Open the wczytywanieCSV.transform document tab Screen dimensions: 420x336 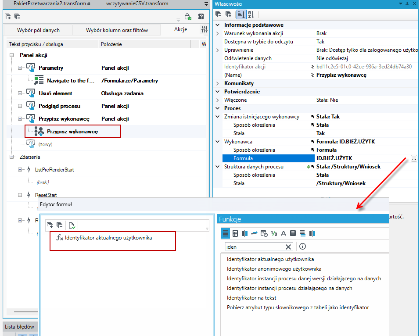(137, 4)
